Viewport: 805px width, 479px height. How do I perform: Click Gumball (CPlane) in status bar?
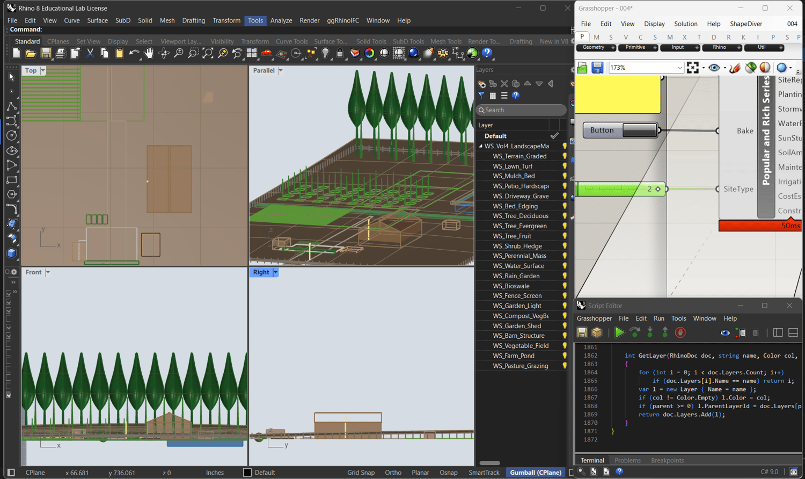tap(535, 473)
